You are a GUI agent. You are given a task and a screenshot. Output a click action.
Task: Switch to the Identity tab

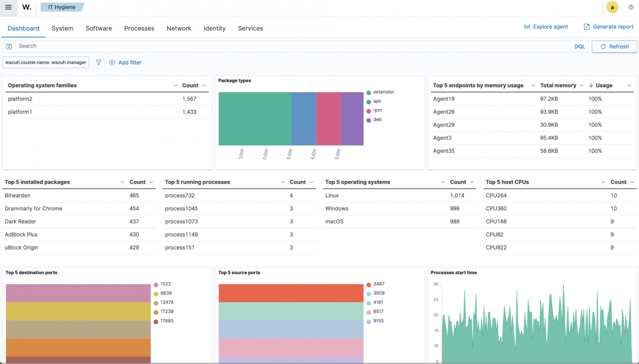[x=214, y=28]
